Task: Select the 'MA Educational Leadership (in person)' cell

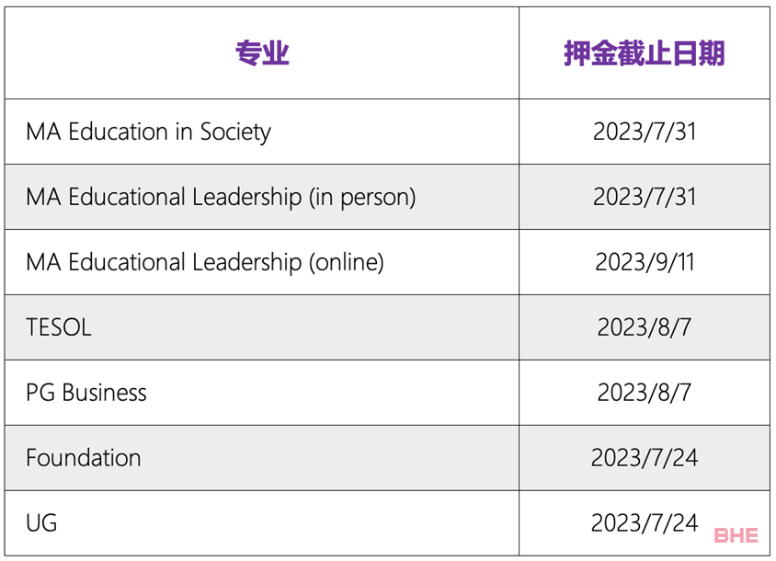Action: point(221,197)
